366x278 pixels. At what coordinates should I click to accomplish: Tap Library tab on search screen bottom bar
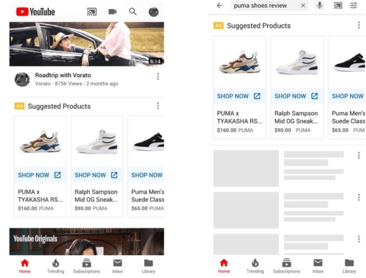[349, 266]
